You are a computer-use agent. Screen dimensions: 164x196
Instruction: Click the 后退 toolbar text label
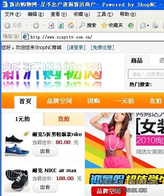[17, 25]
